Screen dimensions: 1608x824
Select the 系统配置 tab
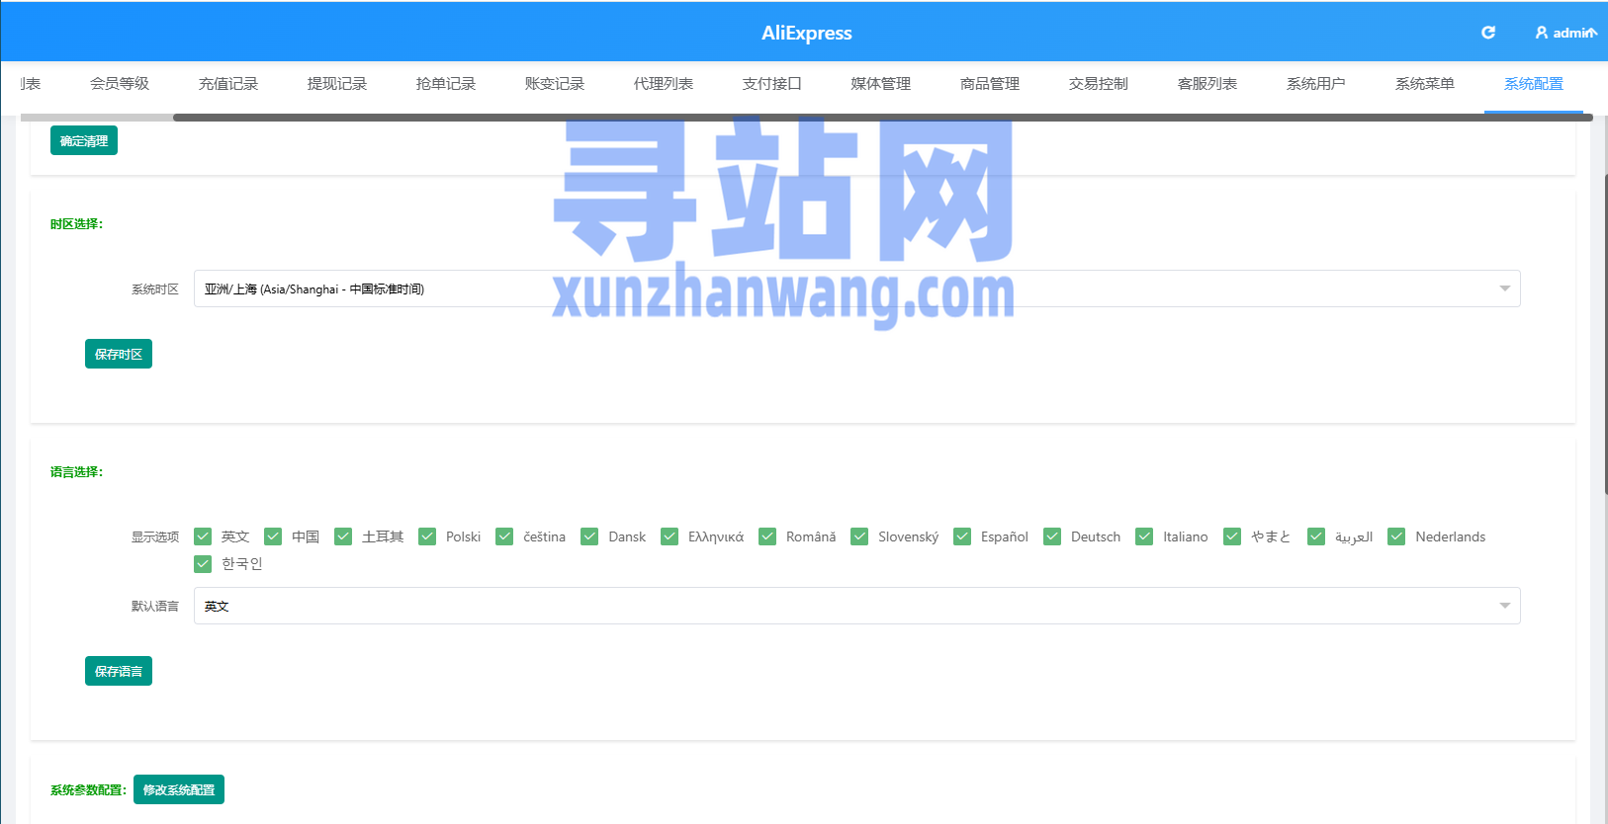(1534, 84)
